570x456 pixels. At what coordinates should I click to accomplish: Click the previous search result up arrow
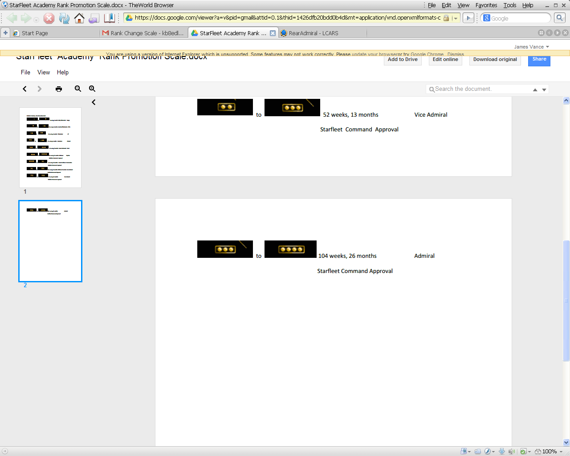[535, 90]
